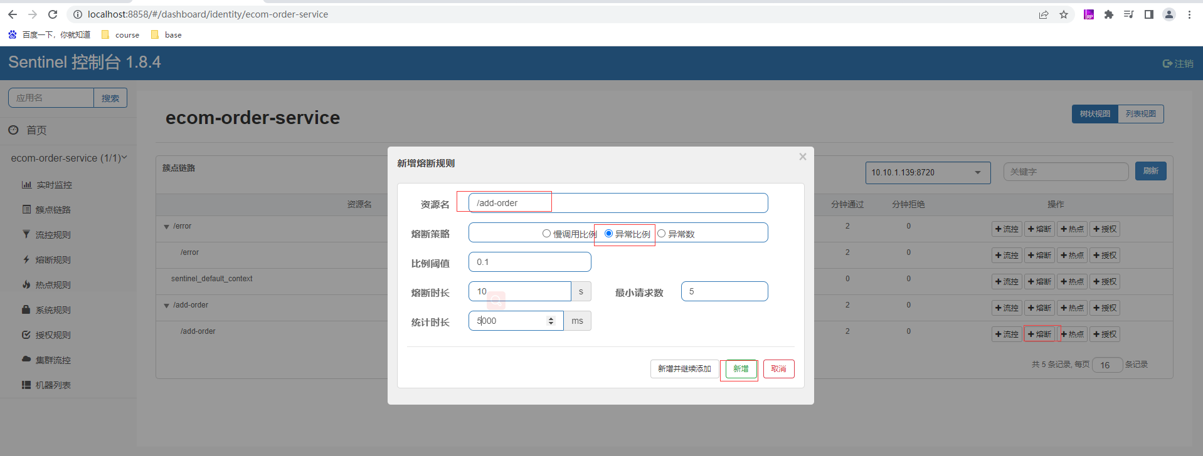
Task: Click +授权 in the sentinel_default_context row
Action: tap(1105, 282)
